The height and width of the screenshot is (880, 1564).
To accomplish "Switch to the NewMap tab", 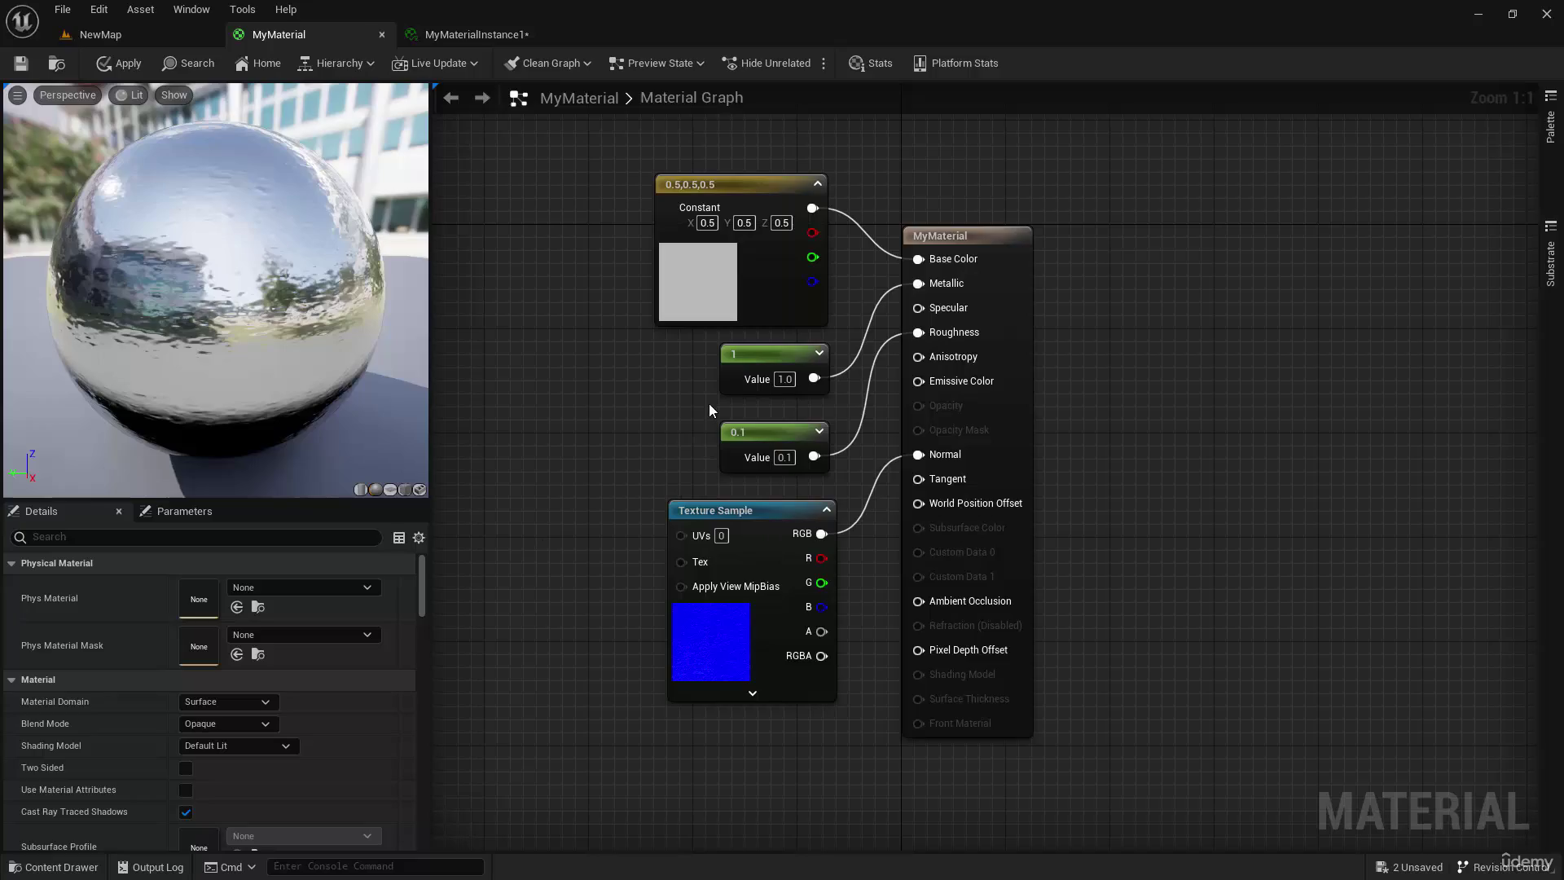I will click(100, 35).
